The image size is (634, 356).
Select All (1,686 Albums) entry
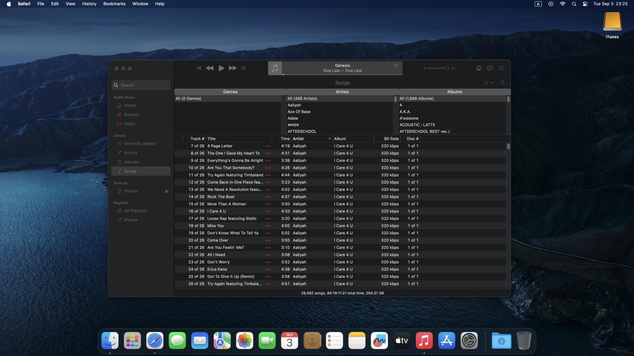tap(452, 98)
